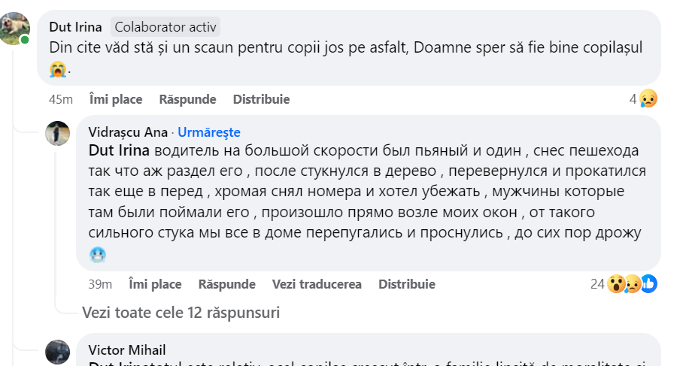Open reactions on Vidrașcu Ana's reply
692x366 pixels.
[x=599, y=284]
